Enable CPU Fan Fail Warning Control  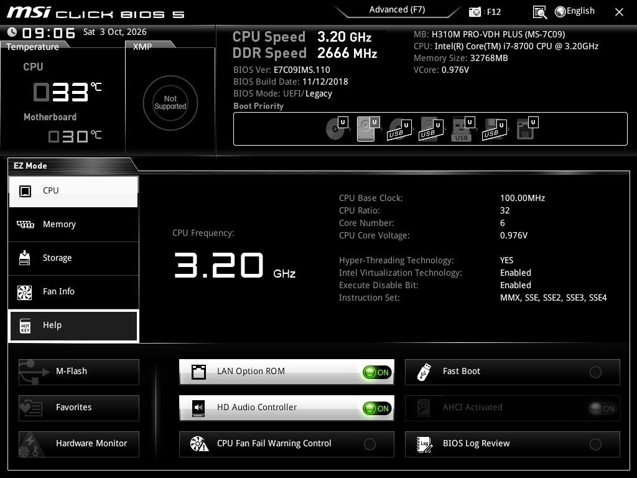pyautogui.click(x=370, y=444)
